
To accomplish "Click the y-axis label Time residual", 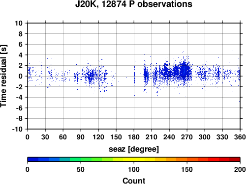I will (x=3, y=76).
